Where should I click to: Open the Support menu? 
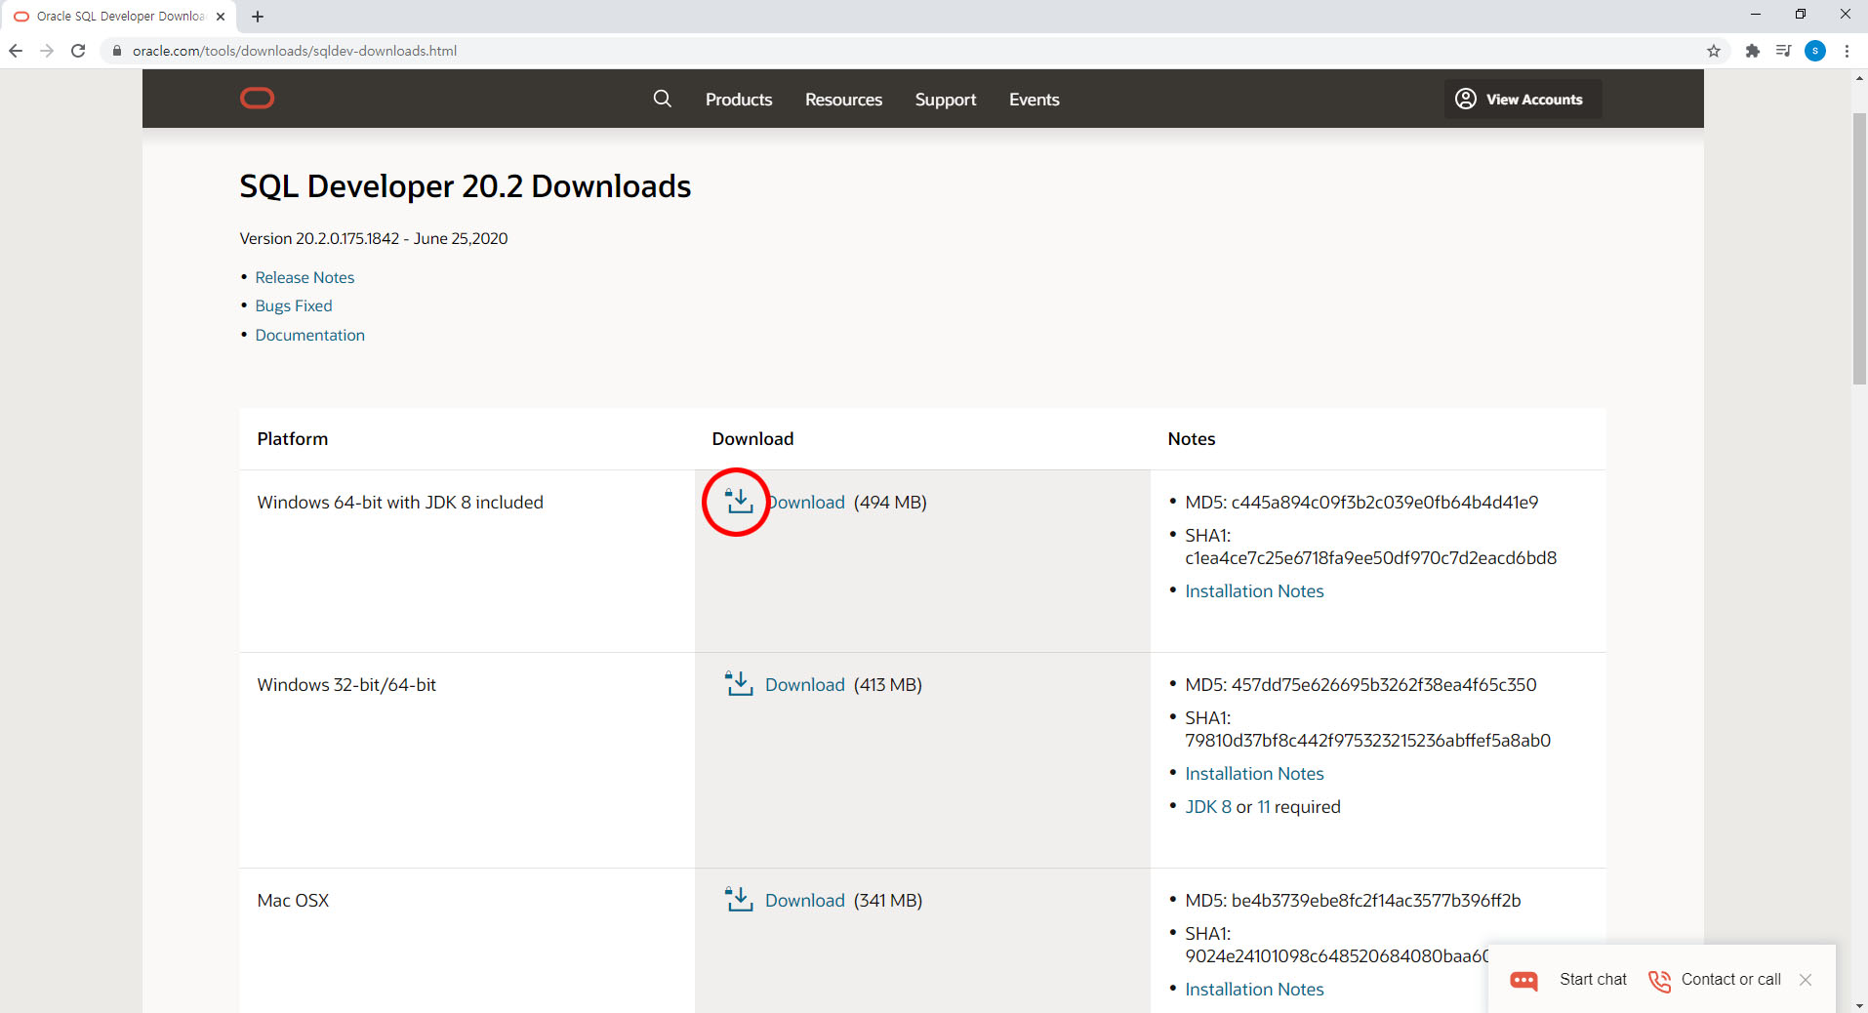click(946, 100)
